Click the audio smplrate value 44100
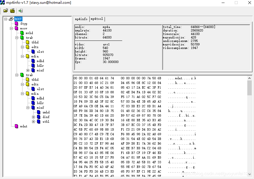 107,30
